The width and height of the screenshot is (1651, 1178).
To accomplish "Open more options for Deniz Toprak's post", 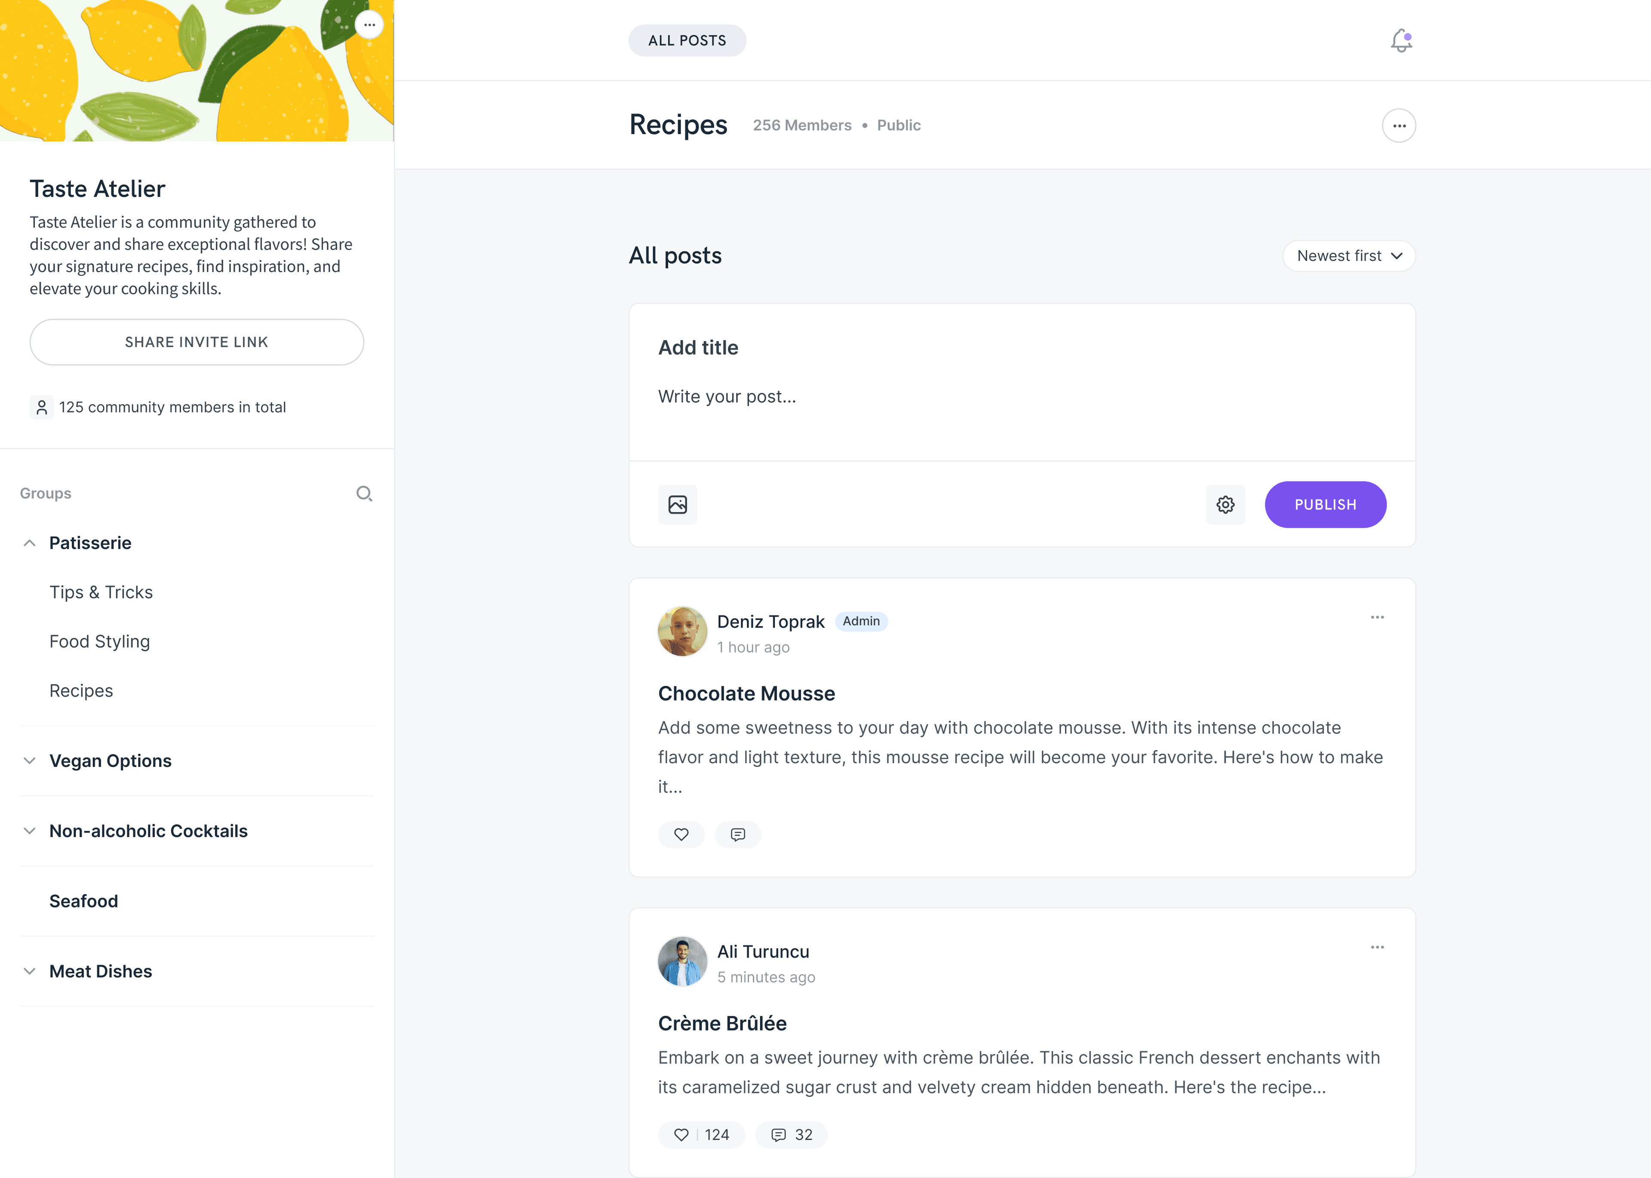I will pos(1377,617).
